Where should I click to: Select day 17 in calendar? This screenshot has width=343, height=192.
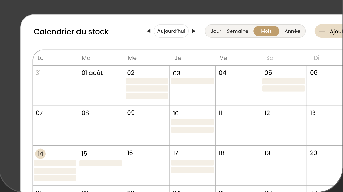tap(175, 153)
